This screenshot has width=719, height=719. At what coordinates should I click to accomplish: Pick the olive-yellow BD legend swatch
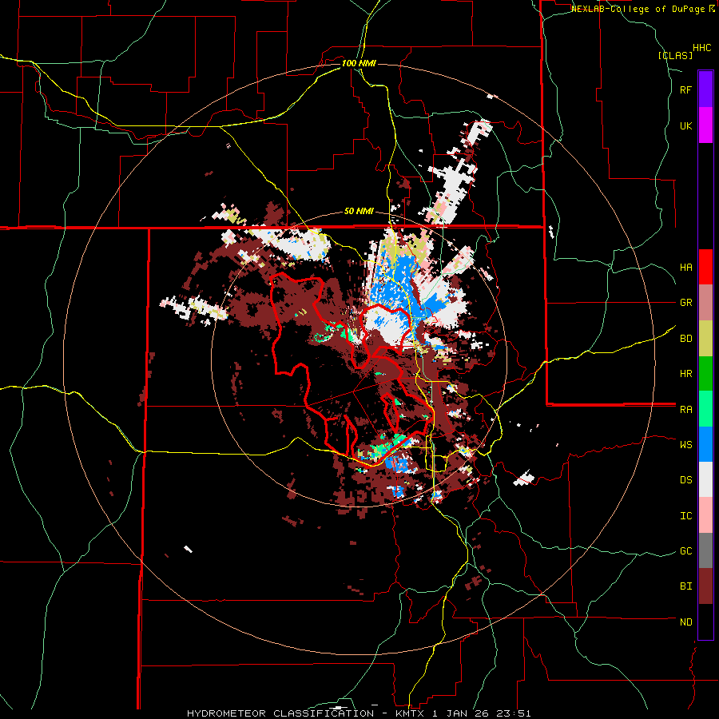(705, 339)
